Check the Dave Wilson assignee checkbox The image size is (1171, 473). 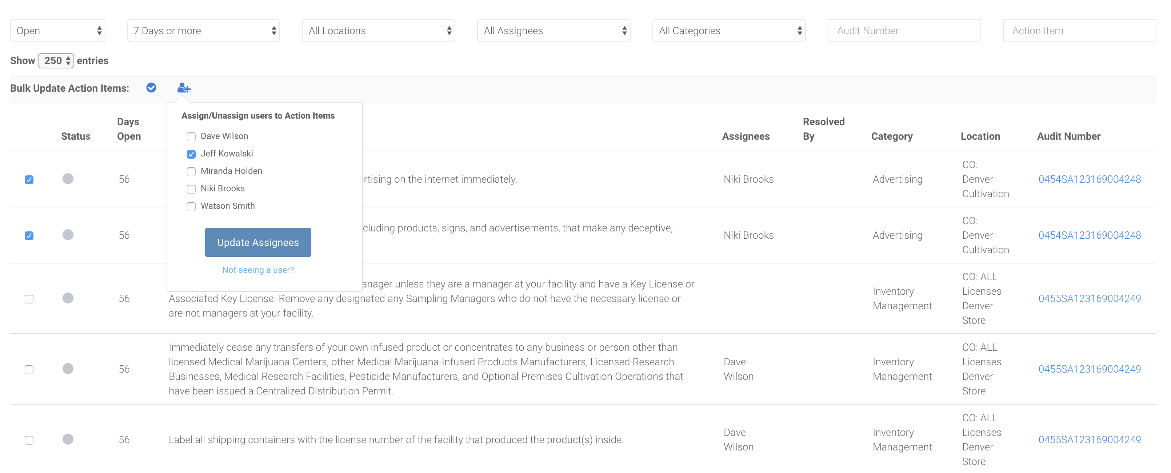(x=191, y=136)
